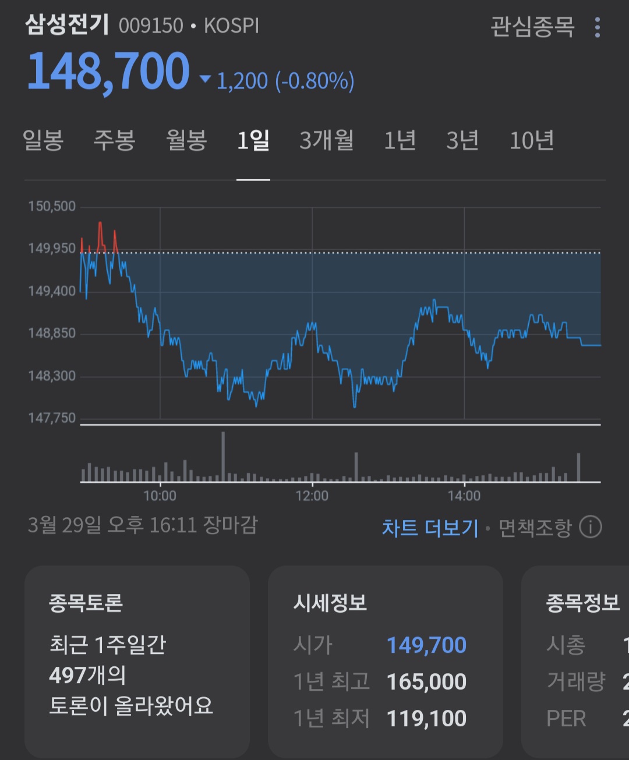This screenshot has width=629, height=760.
Task: Tap the 149,950 y-axis label
Action: pyautogui.click(x=52, y=249)
